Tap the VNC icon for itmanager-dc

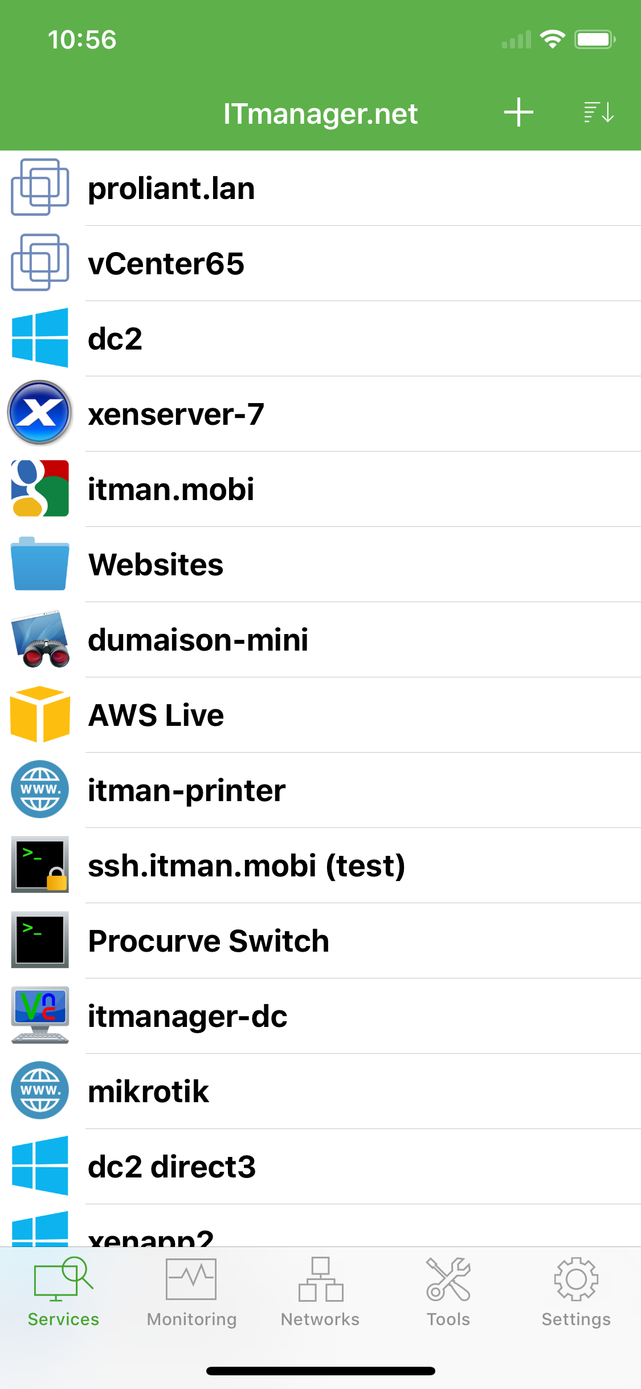click(39, 1016)
